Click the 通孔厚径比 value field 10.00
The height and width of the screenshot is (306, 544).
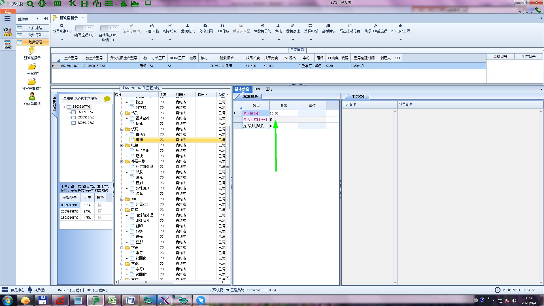(283, 113)
